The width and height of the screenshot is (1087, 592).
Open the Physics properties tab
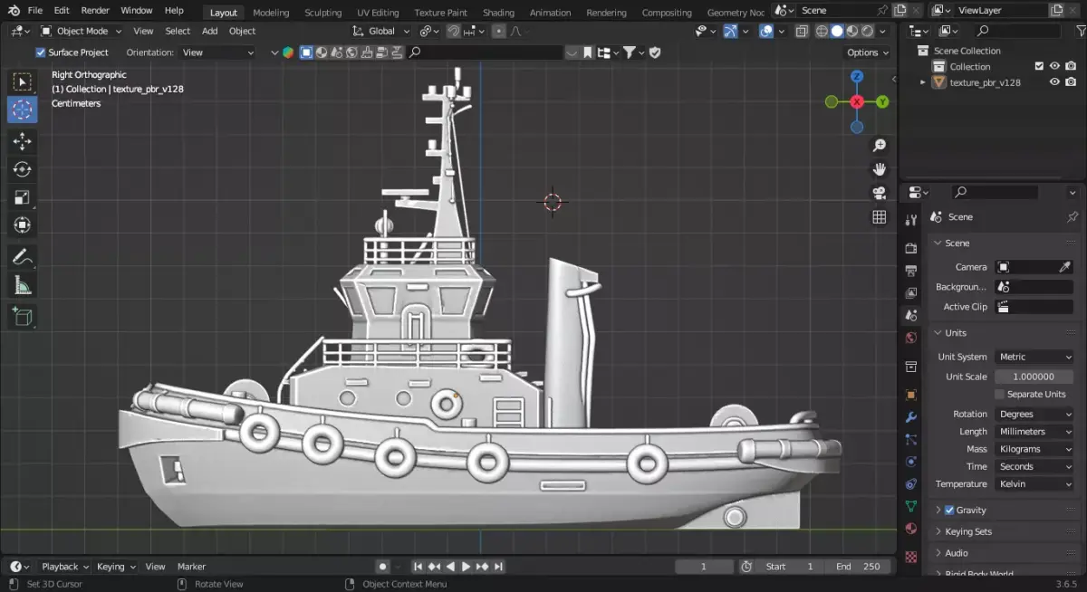click(911, 462)
